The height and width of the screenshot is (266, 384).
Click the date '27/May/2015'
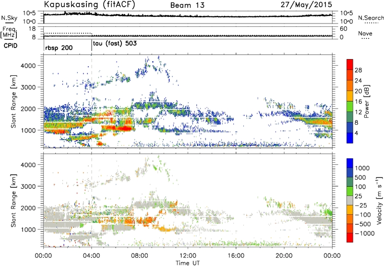(x=306, y=5)
